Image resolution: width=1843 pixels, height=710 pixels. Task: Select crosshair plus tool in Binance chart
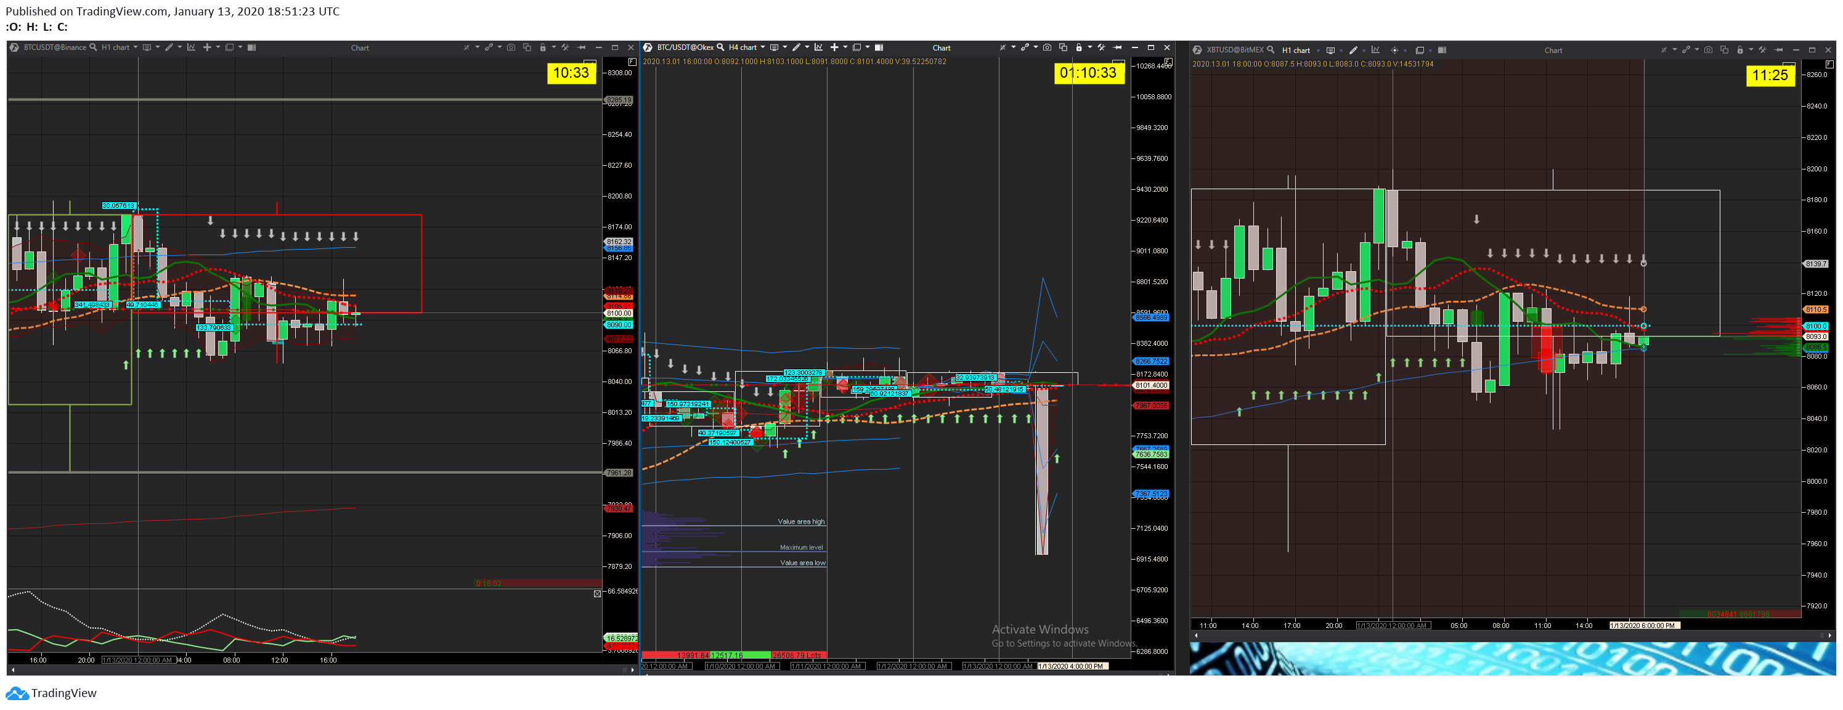click(x=207, y=47)
